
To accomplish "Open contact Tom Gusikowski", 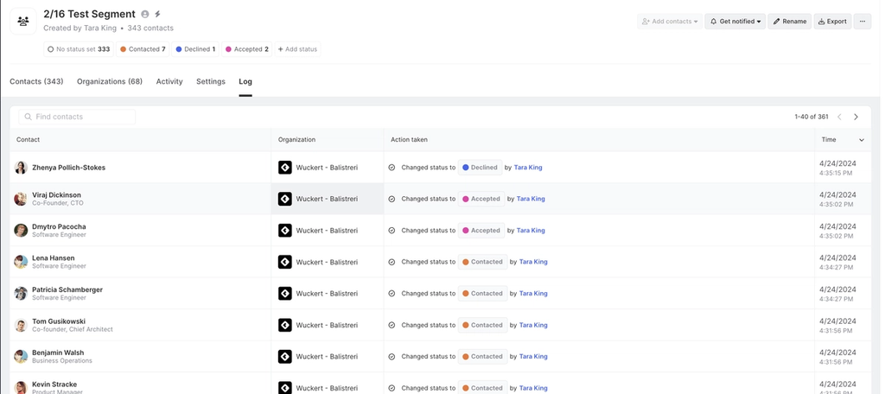I will click(59, 321).
